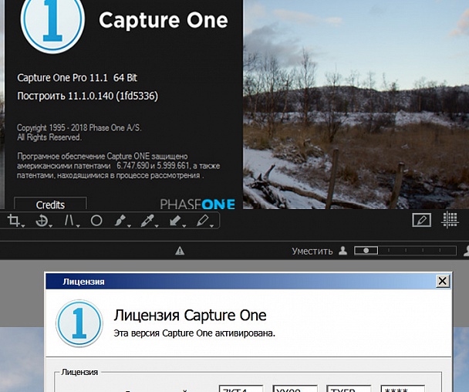469x392 pixels.
Task: Close the Лицензия dialog
Action: (x=443, y=282)
